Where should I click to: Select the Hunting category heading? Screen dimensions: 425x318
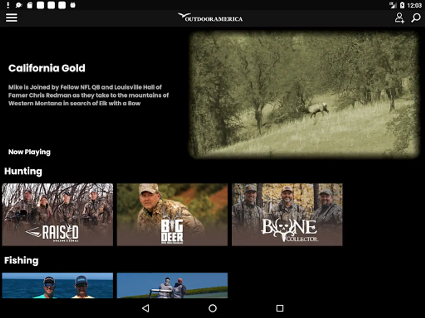23,171
